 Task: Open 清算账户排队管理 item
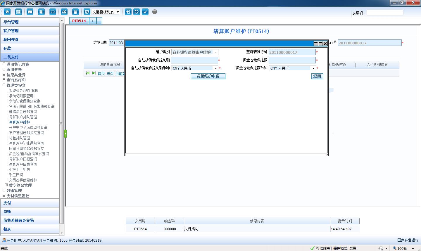tap(23, 117)
